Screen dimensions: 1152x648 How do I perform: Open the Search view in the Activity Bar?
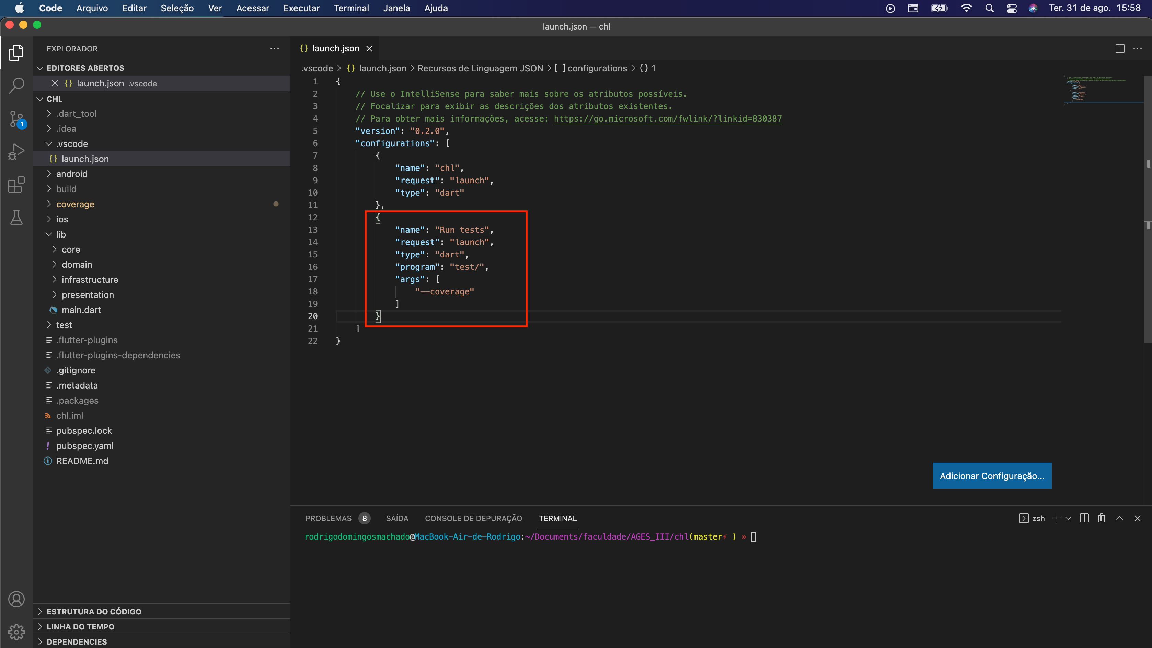tap(16, 85)
